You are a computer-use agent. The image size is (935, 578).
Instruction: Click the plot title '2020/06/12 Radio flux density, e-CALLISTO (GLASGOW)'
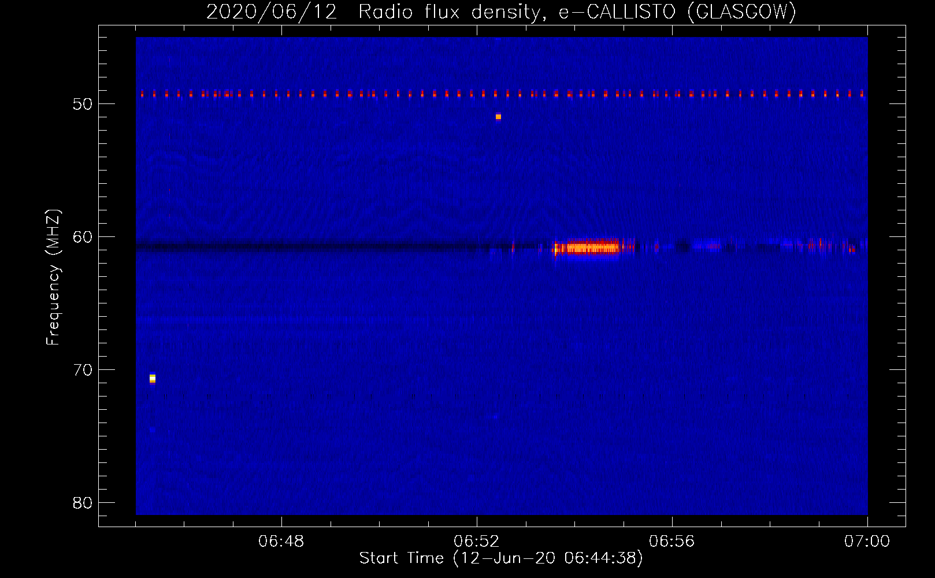point(501,12)
